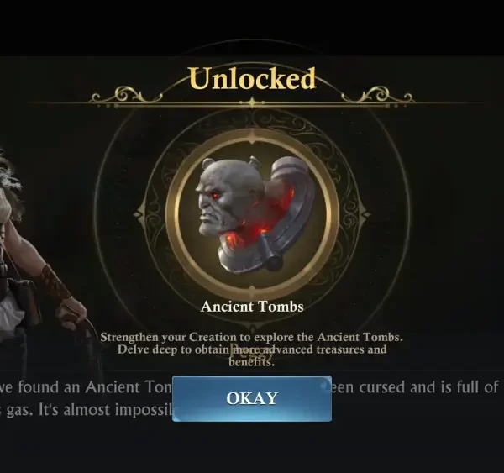Screen dimensions: 504x473
Task: Select the Ancient Tombs name label
Action: coord(252,307)
